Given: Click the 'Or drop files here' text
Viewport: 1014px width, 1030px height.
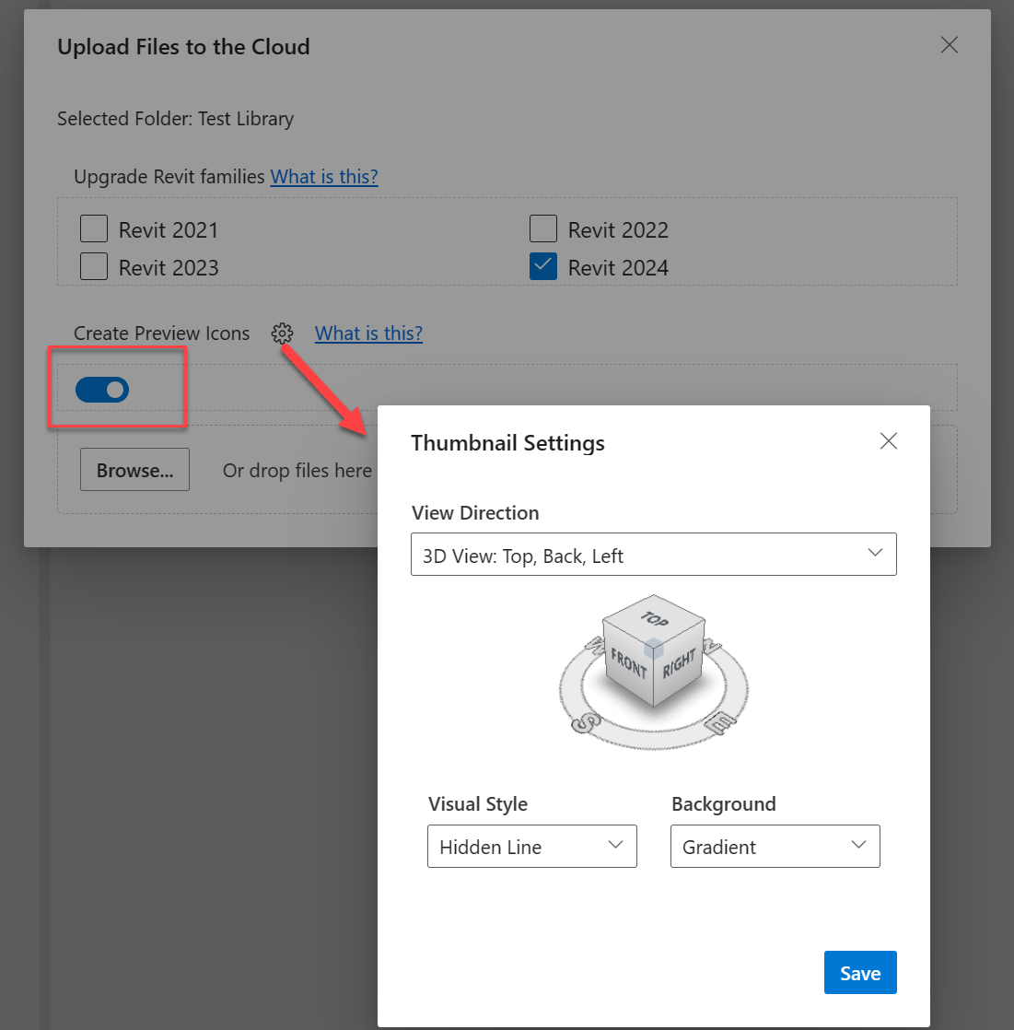Looking at the screenshot, I should tap(297, 471).
